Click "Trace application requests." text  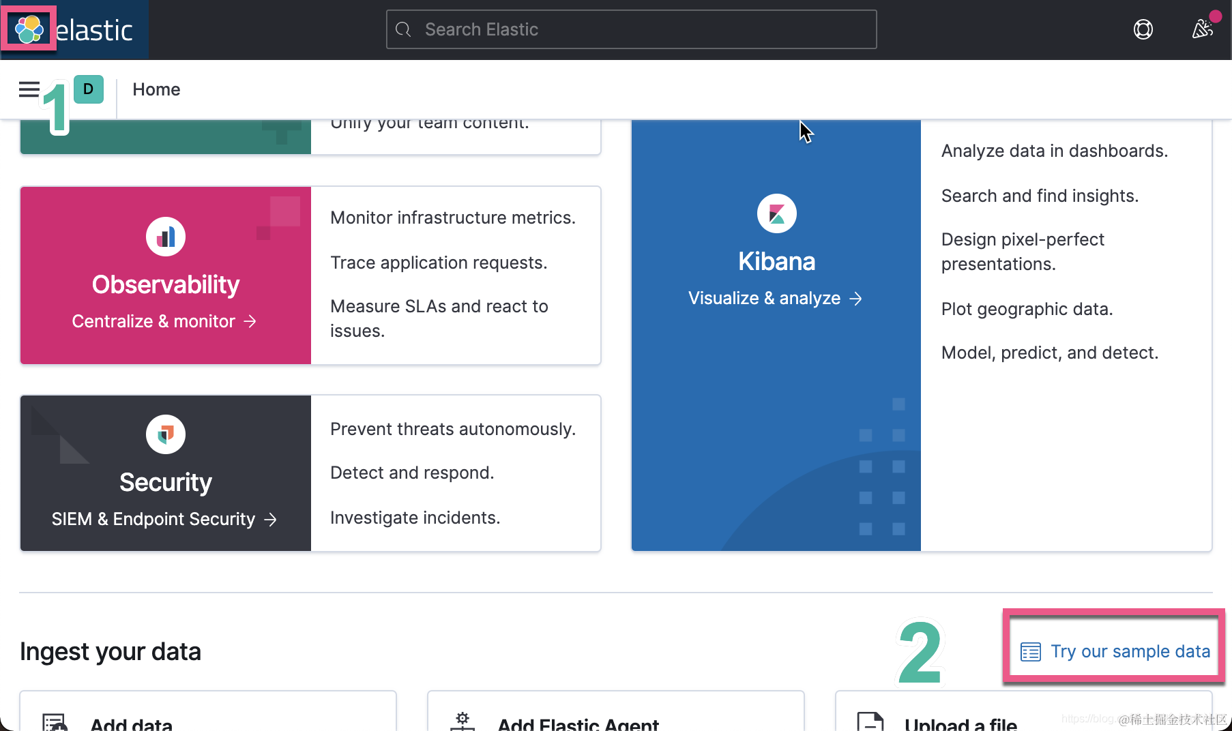coord(439,263)
